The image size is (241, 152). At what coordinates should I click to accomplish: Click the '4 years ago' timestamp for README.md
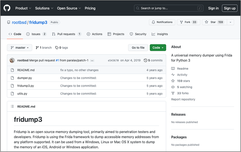[154, 70]
